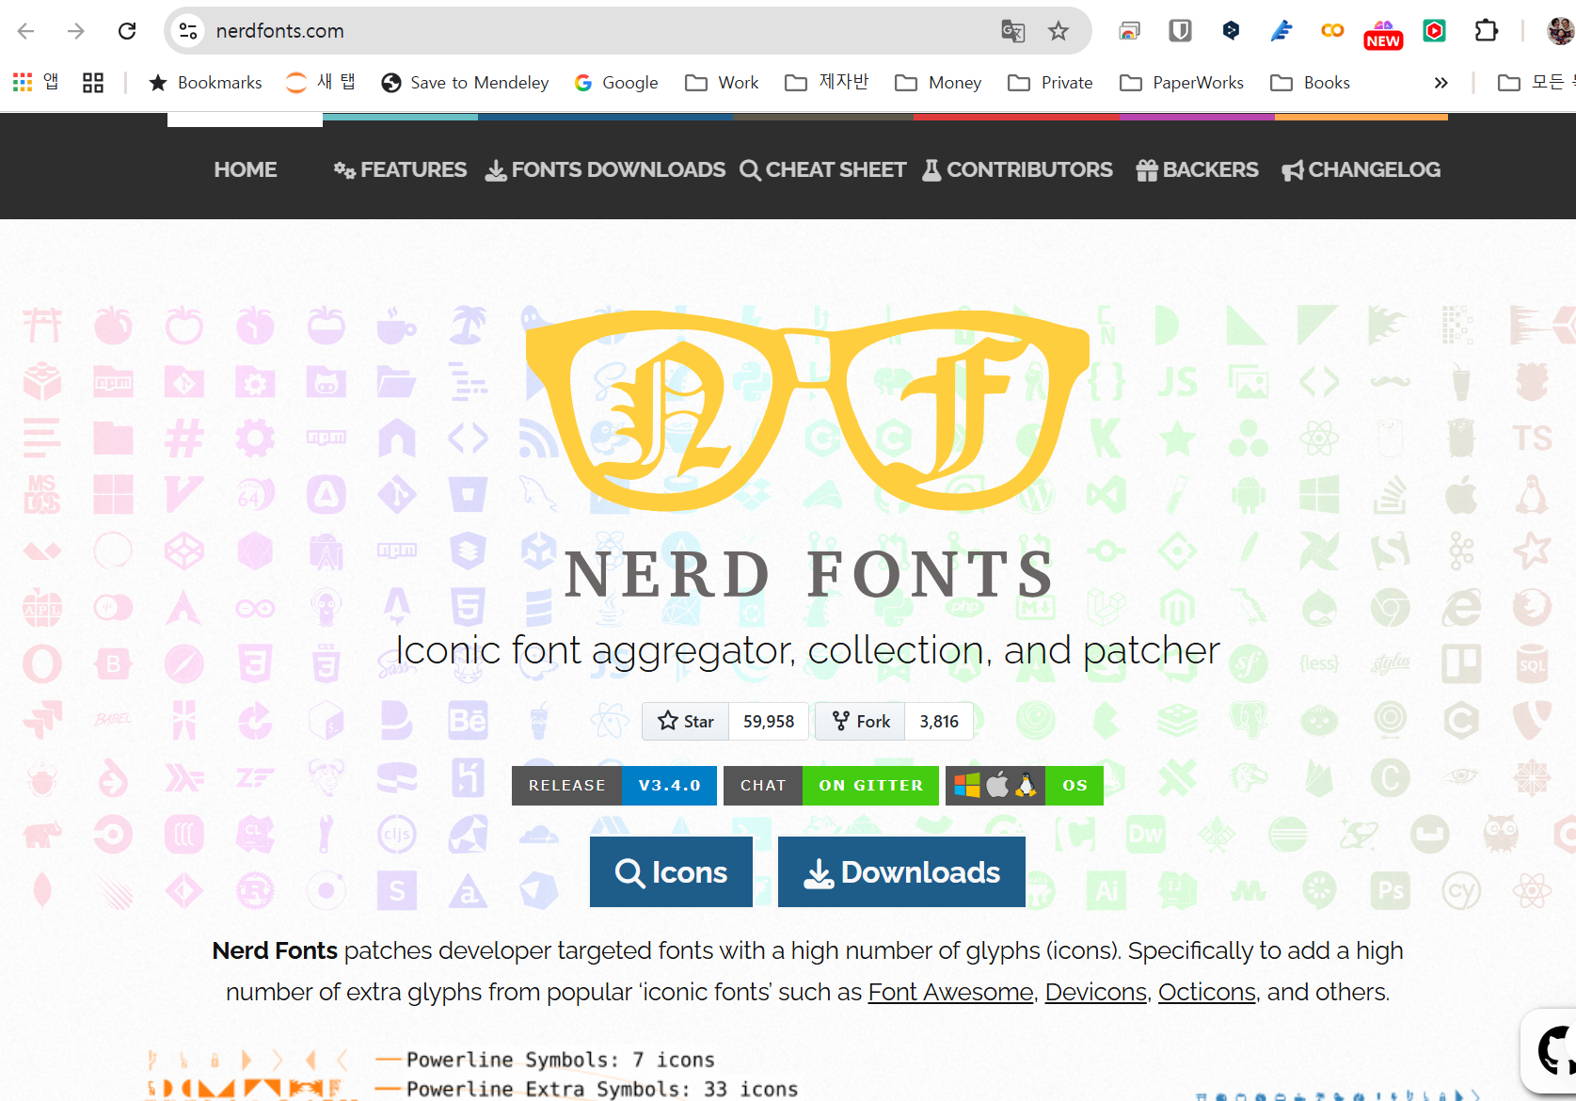Viewport: 1576px width, 1101px height.
Task: Open the 새 탭 bookmark
Action: point(321,83)
